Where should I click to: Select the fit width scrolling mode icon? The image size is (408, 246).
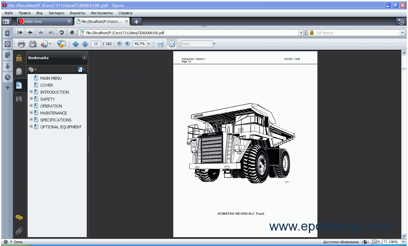[160, 44]
